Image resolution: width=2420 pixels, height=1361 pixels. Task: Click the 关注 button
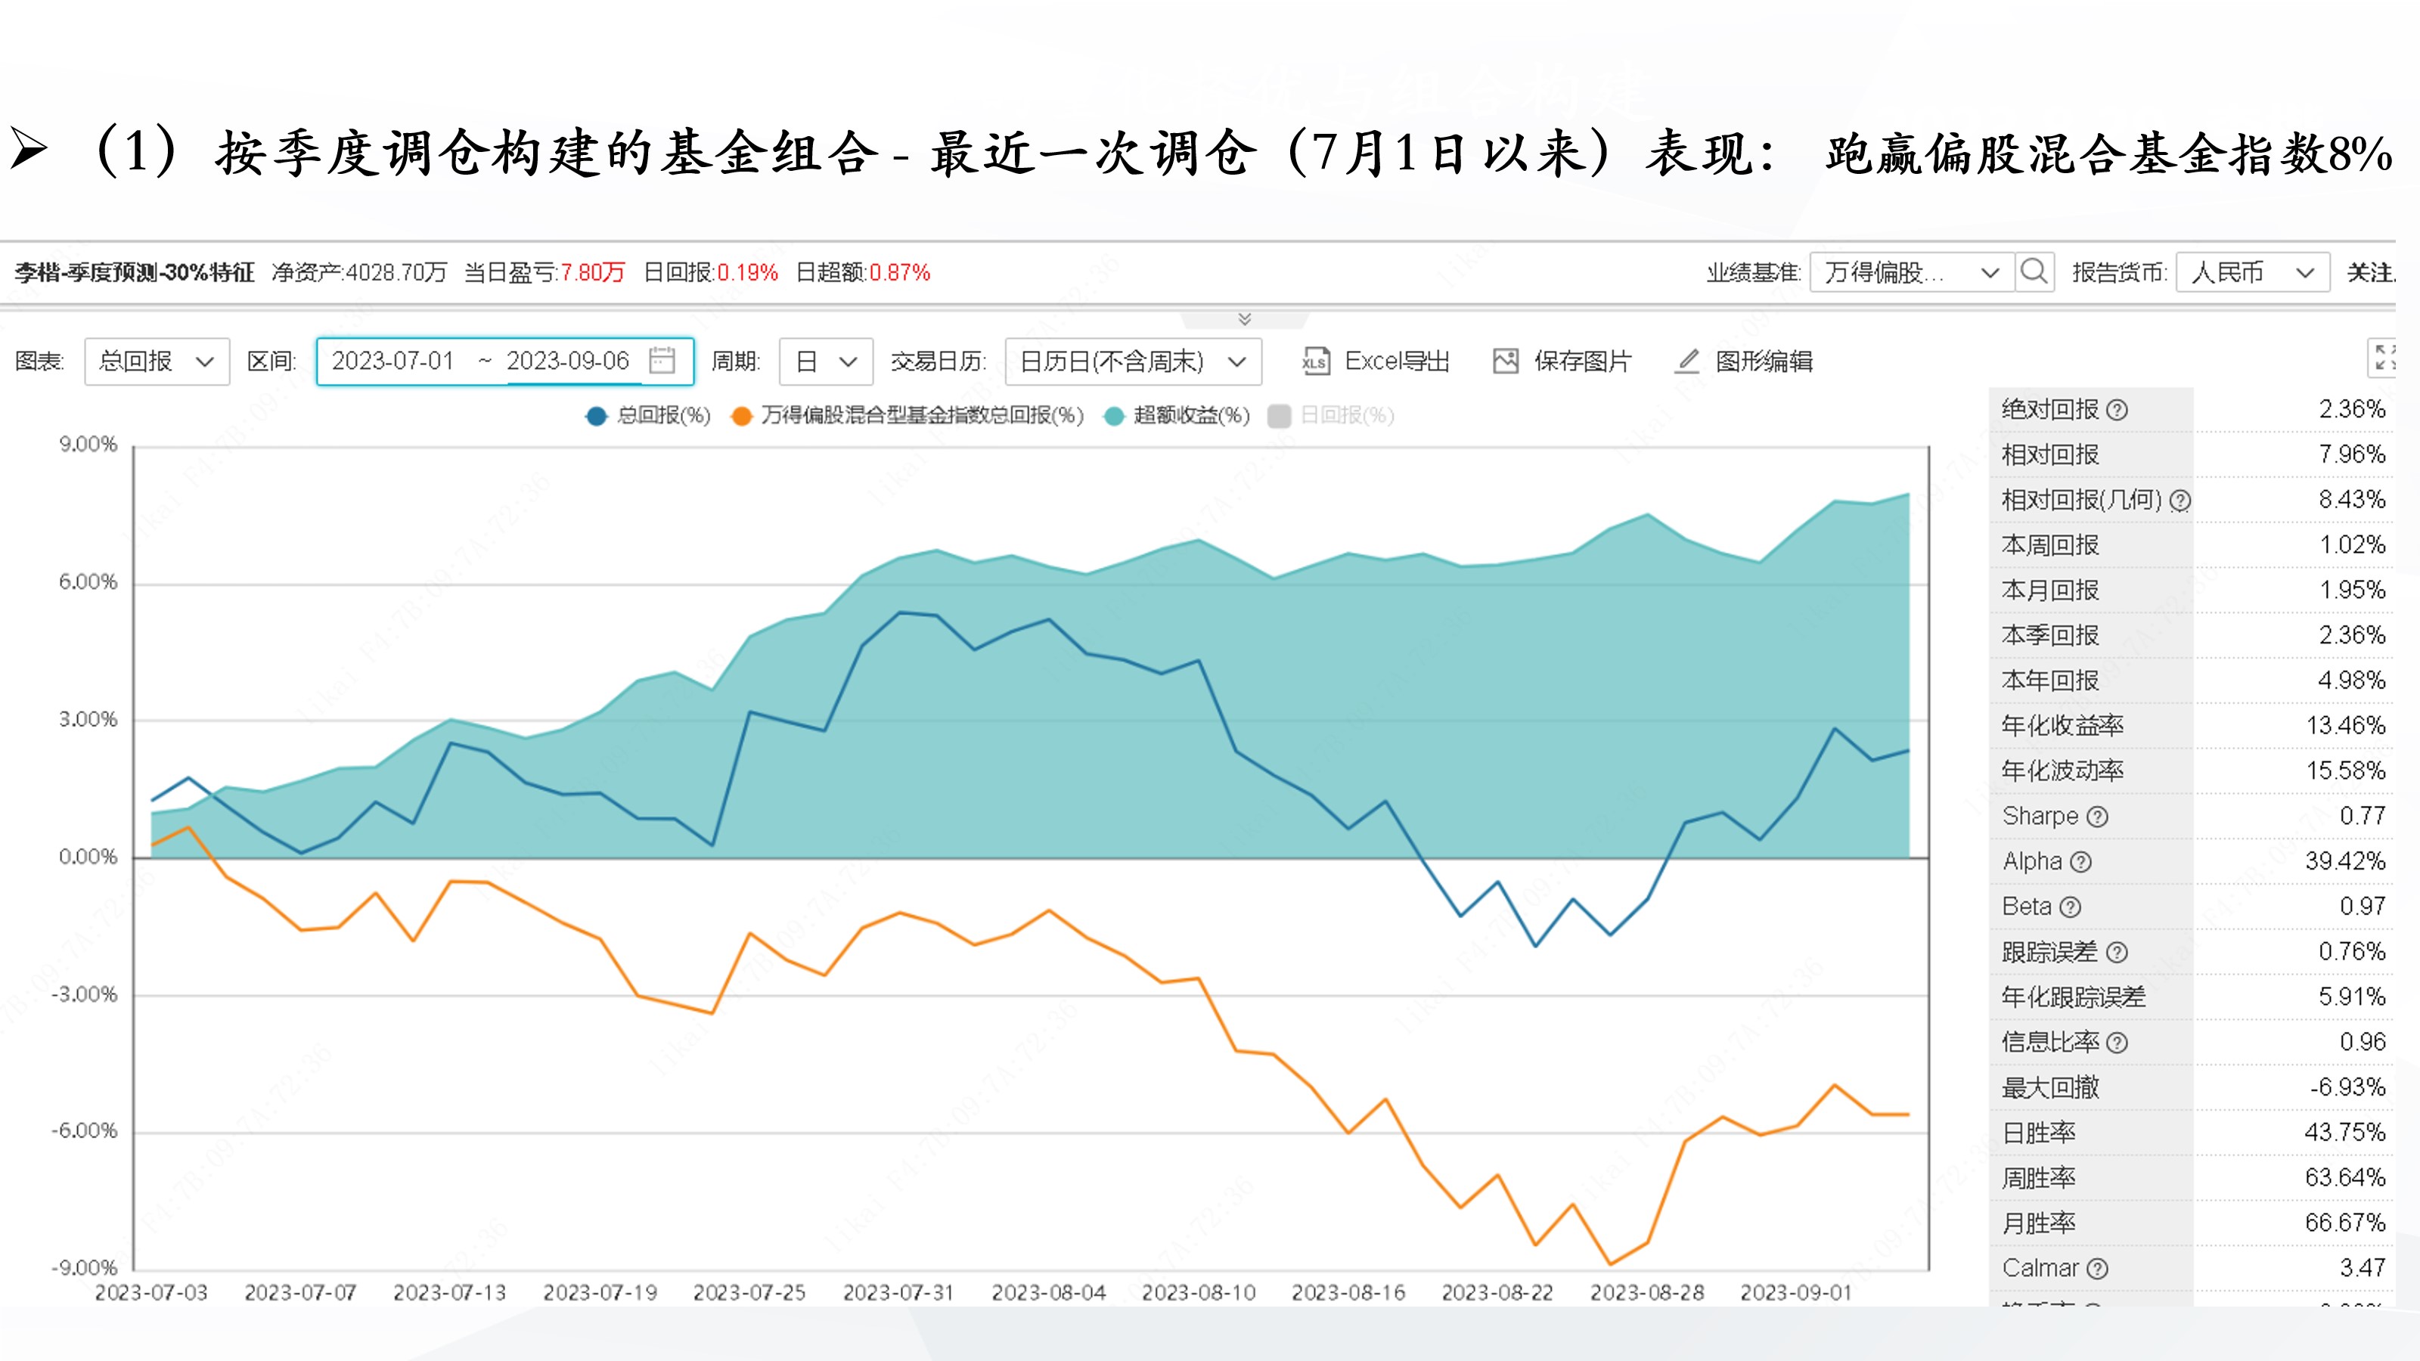pyautogui.click(x=2369, y=272)
